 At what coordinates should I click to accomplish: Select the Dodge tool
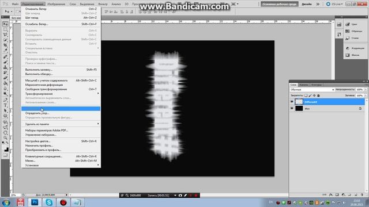(x=5, y=94)
